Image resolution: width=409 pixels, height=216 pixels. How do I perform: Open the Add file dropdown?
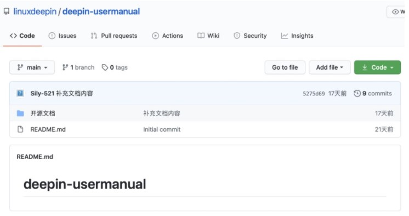[330, 67]
